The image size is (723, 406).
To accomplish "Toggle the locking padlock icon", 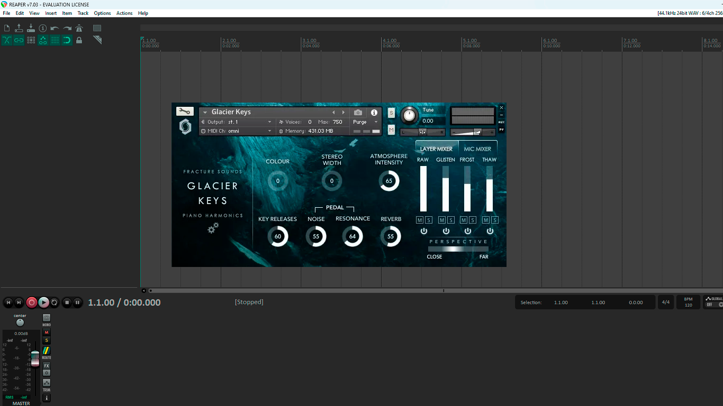I will pyautogui.click(x=79, y=40).
